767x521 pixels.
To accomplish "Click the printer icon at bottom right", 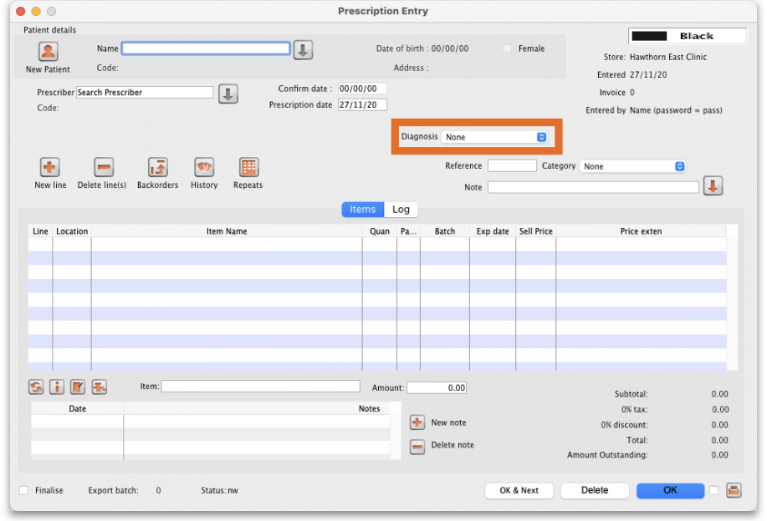I will 734,491.
